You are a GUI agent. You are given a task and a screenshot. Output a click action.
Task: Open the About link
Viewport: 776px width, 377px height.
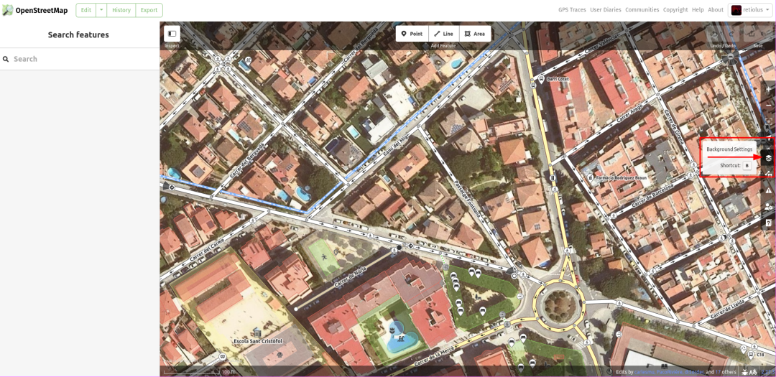click(716, 10)
